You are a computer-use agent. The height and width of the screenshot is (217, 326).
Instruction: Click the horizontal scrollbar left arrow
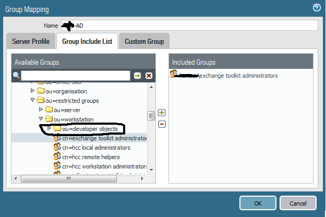(x=16, y=178)
